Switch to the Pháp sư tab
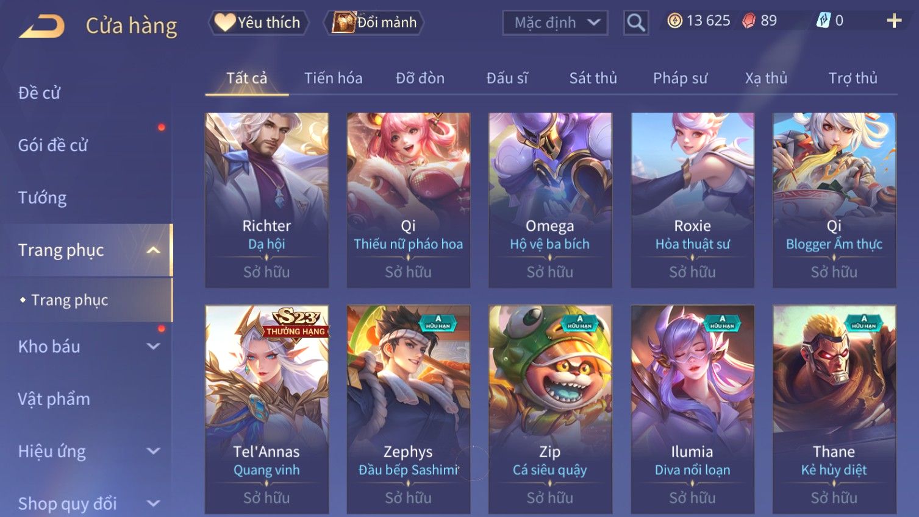The height and width of the screenshot is (517, 919). [680, 78]
